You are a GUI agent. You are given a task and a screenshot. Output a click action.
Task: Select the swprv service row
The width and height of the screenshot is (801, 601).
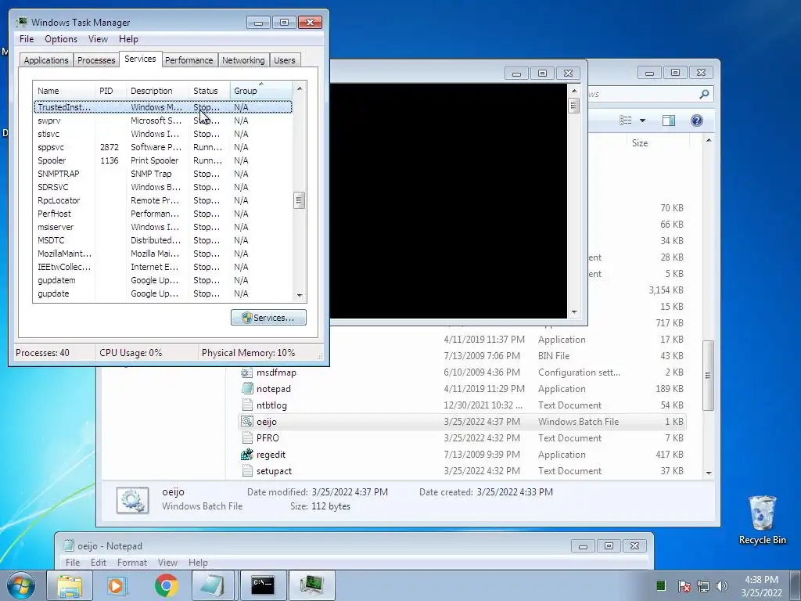(163, 121)
